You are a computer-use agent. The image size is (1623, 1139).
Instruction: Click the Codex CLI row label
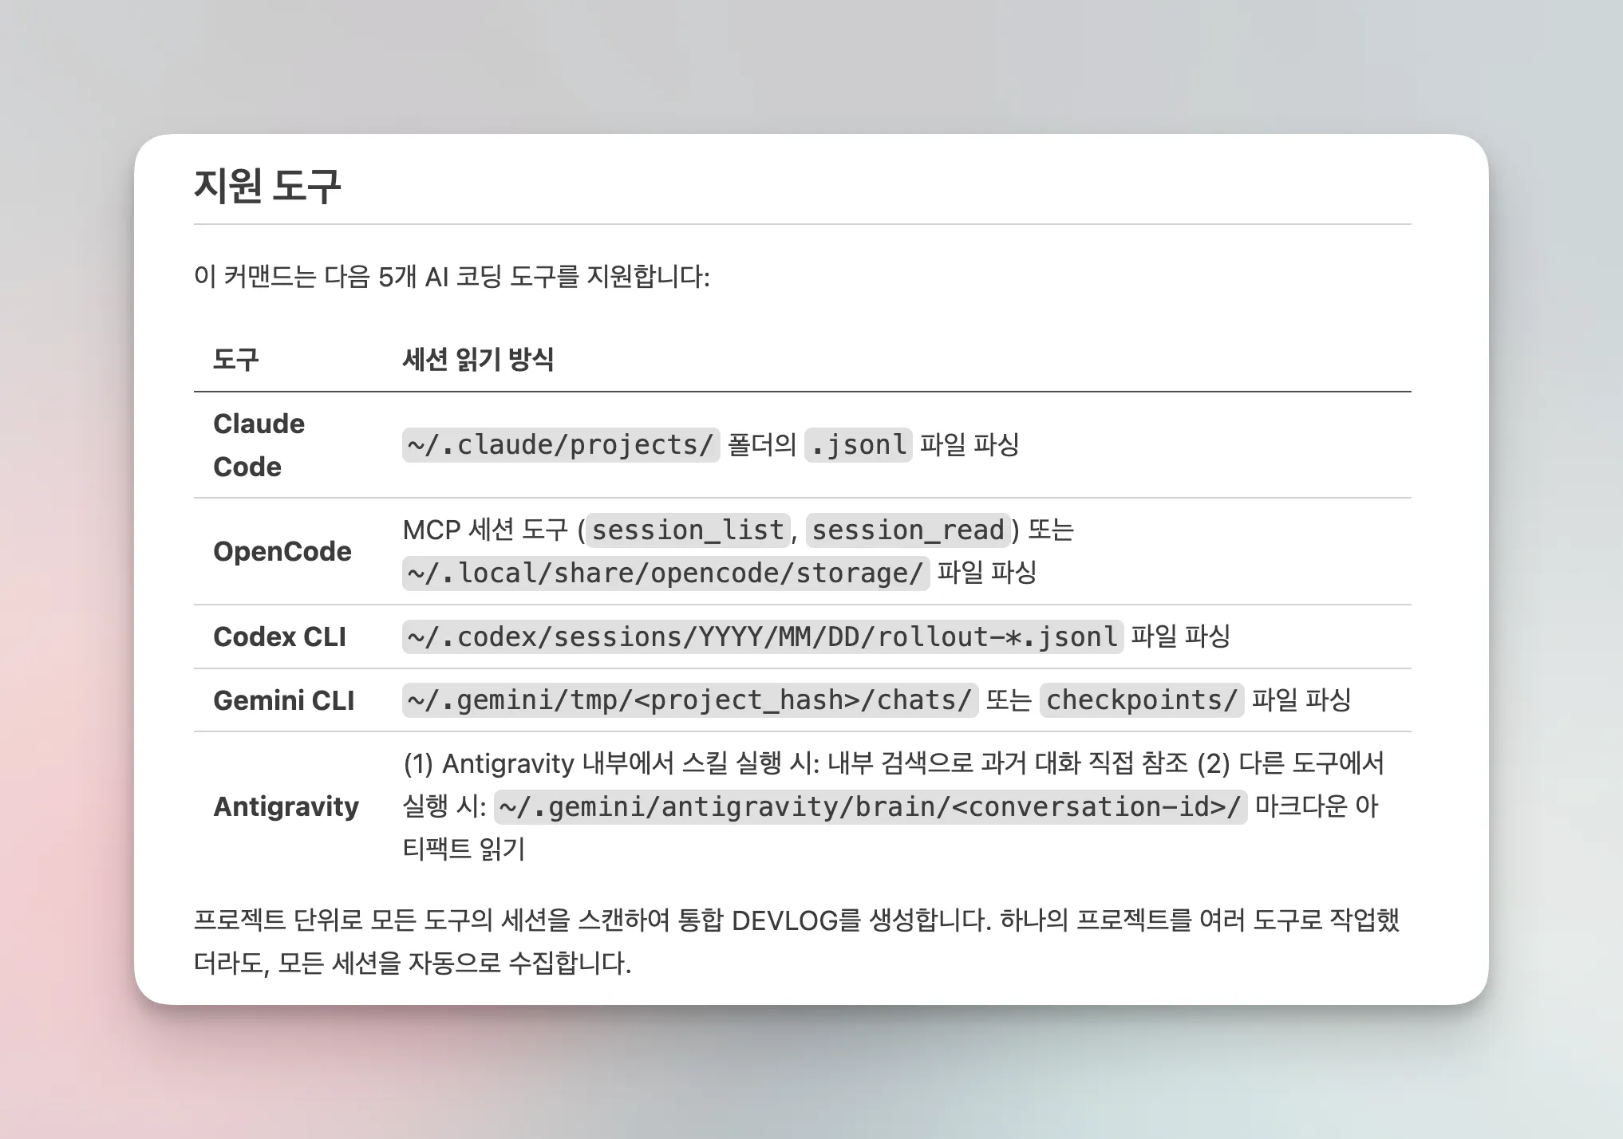point(280,636)
